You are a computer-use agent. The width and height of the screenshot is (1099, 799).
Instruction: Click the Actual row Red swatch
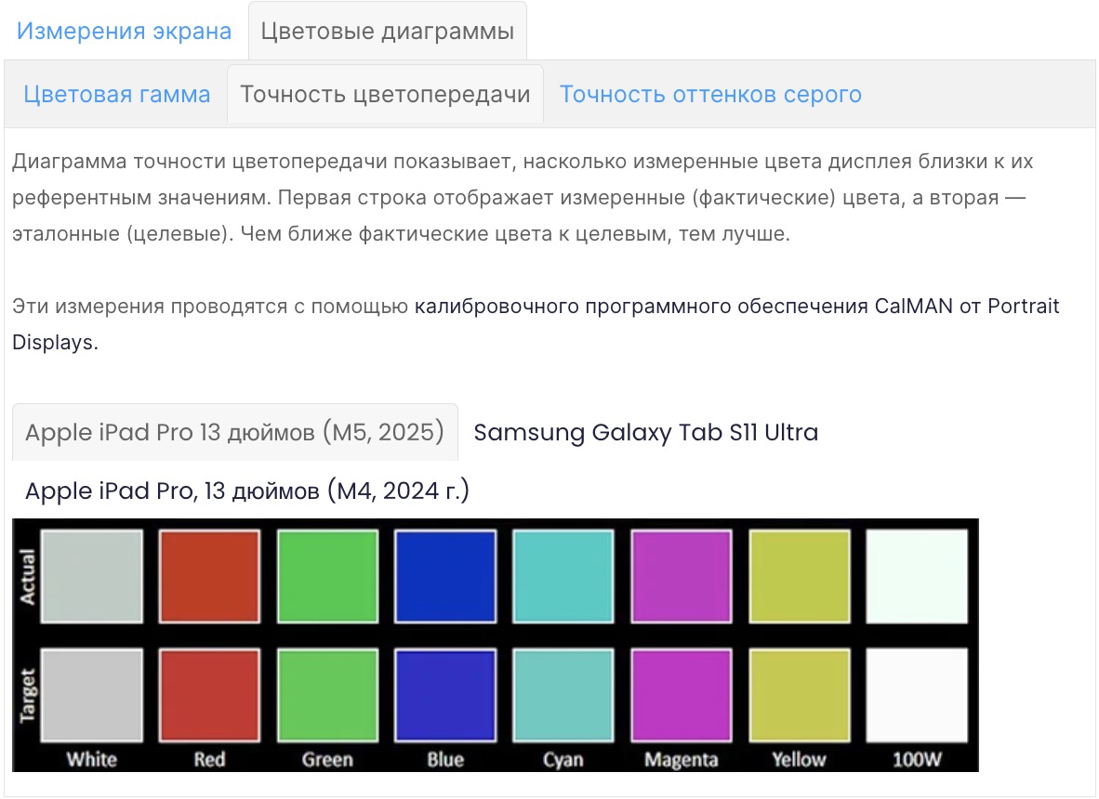click(209, 576)
